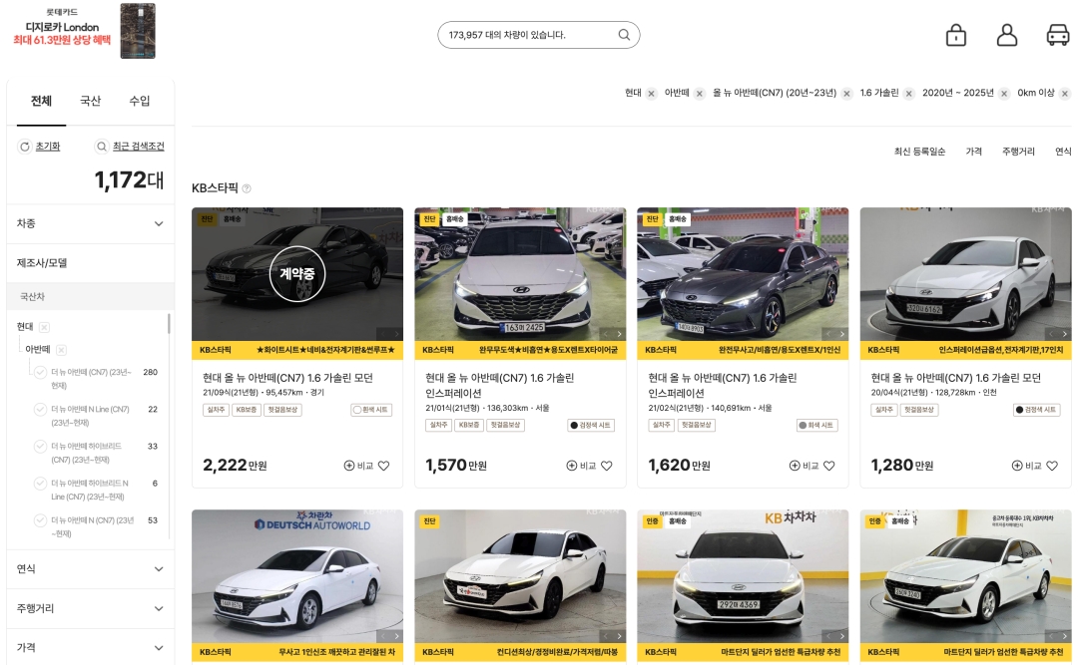Show next photo of 1,620만원 car
Image resolution: width=1078 pixels, height=665 pixels.
[841, 334]
